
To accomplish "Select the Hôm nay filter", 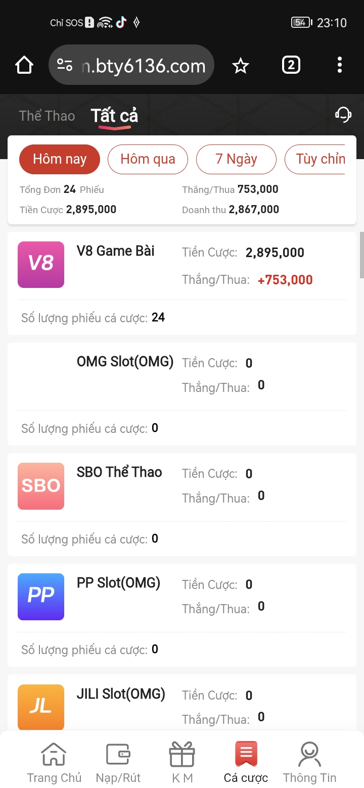I will [60, 159].
